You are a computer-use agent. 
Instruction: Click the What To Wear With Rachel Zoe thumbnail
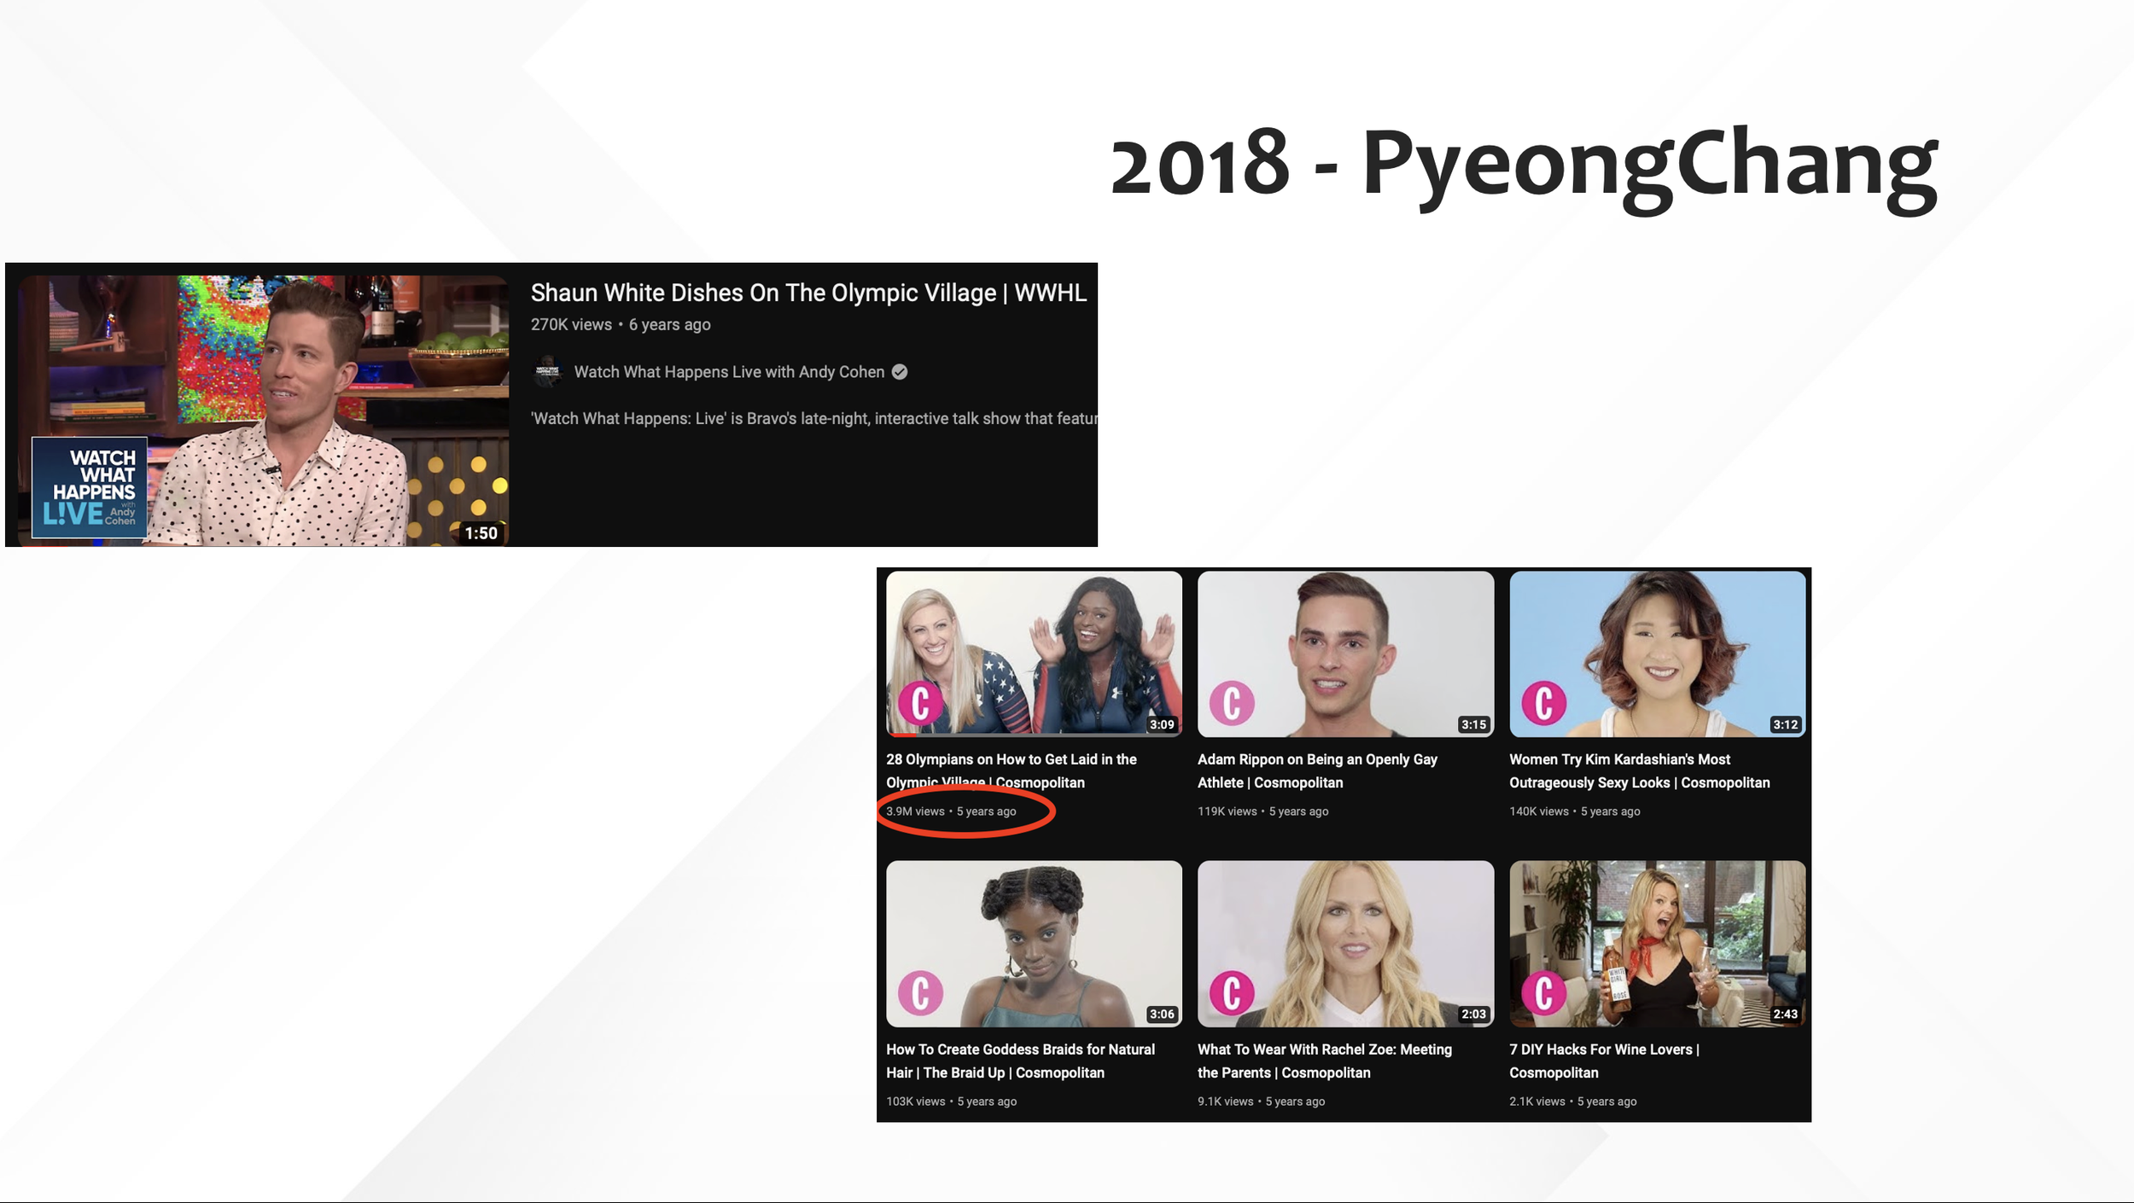(1345, 943)
